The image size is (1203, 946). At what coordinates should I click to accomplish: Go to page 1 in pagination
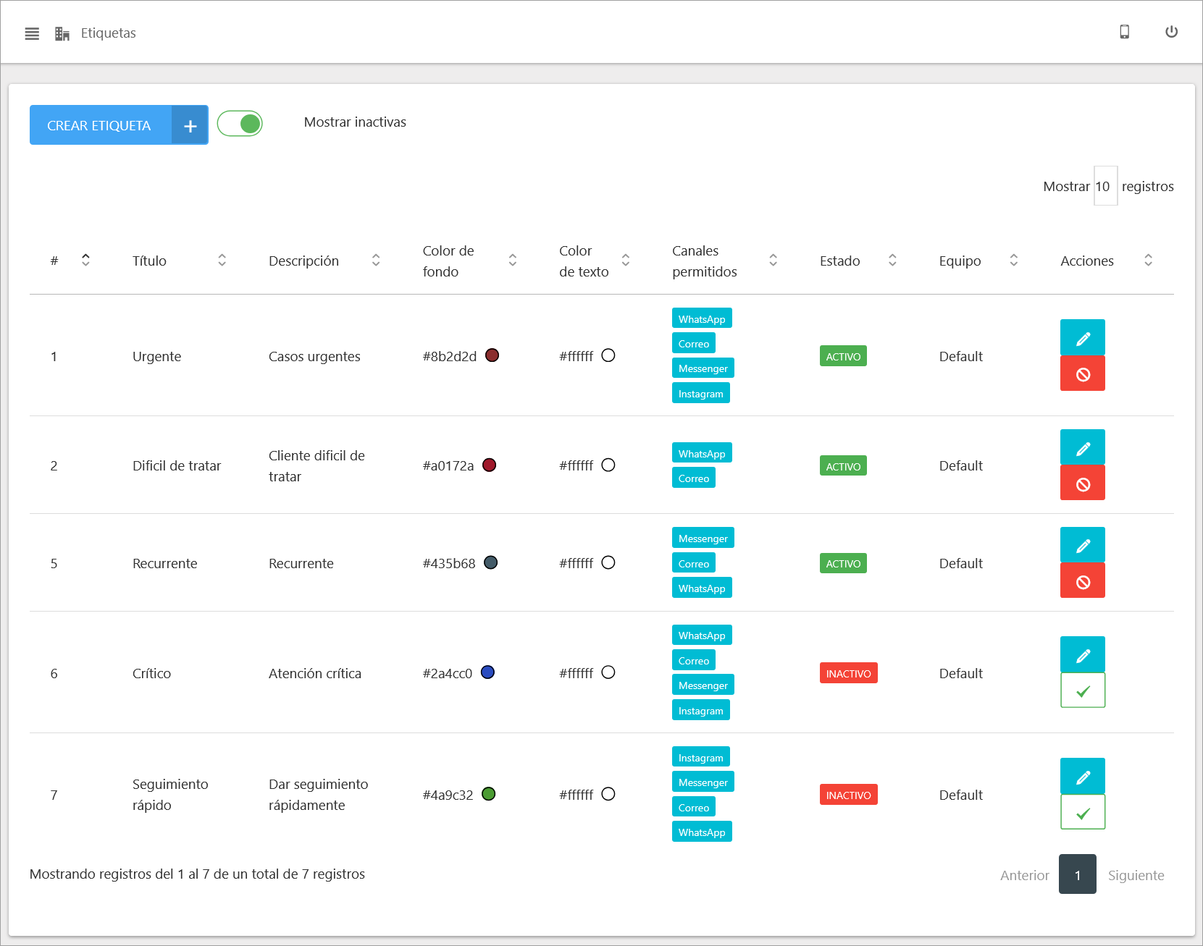1077,874
